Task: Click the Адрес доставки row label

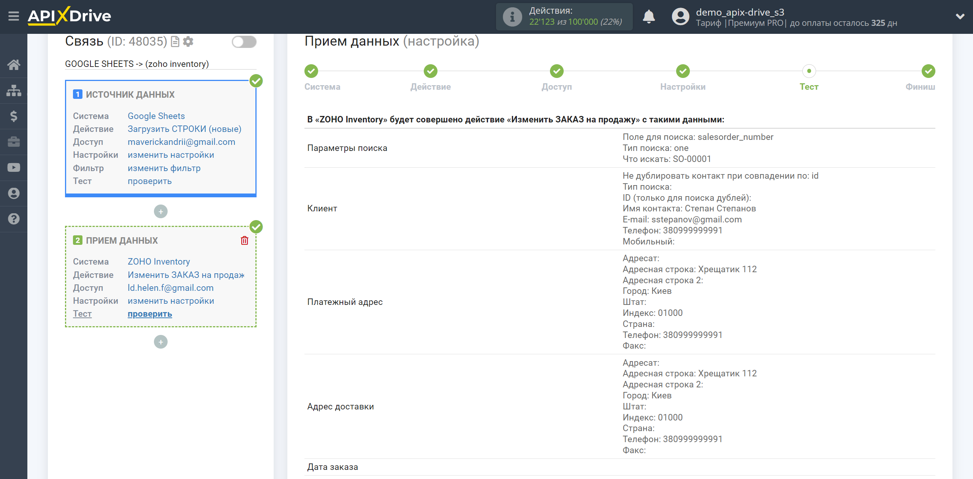Action: (x=340, y=406)
